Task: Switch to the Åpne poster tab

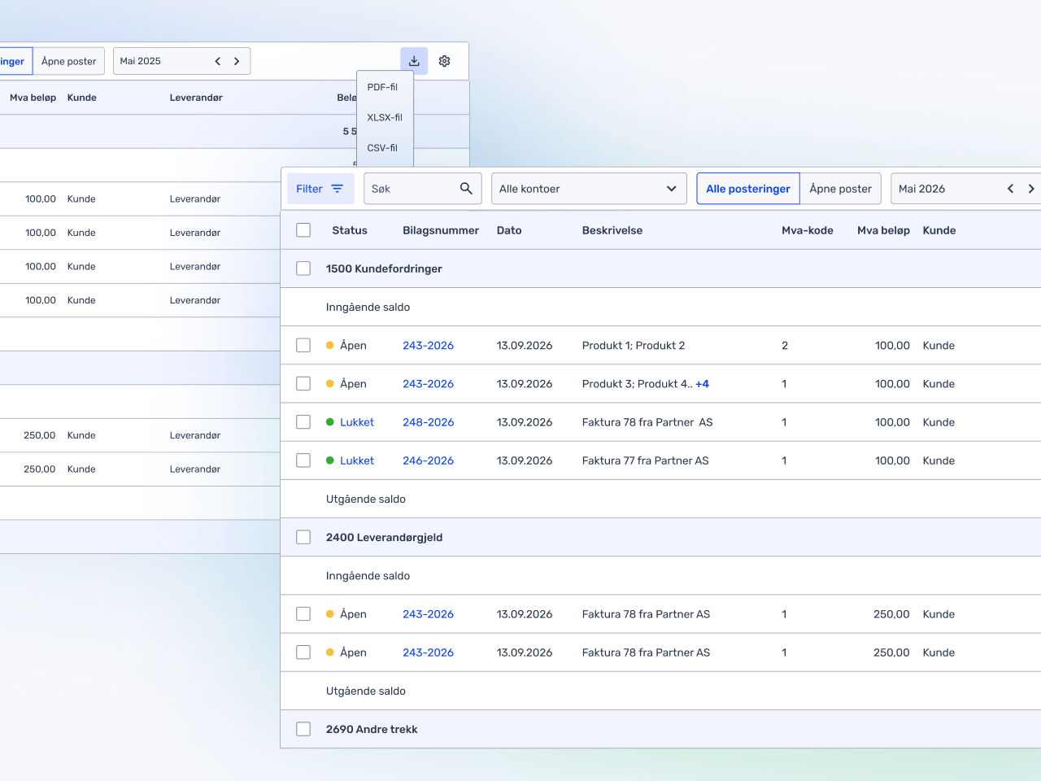Action: coord(840,189)
